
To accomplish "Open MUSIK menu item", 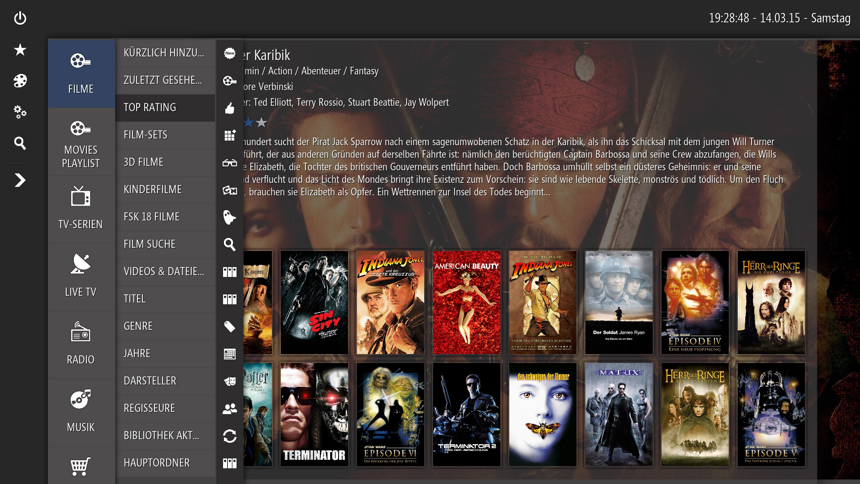I will 81,412.
